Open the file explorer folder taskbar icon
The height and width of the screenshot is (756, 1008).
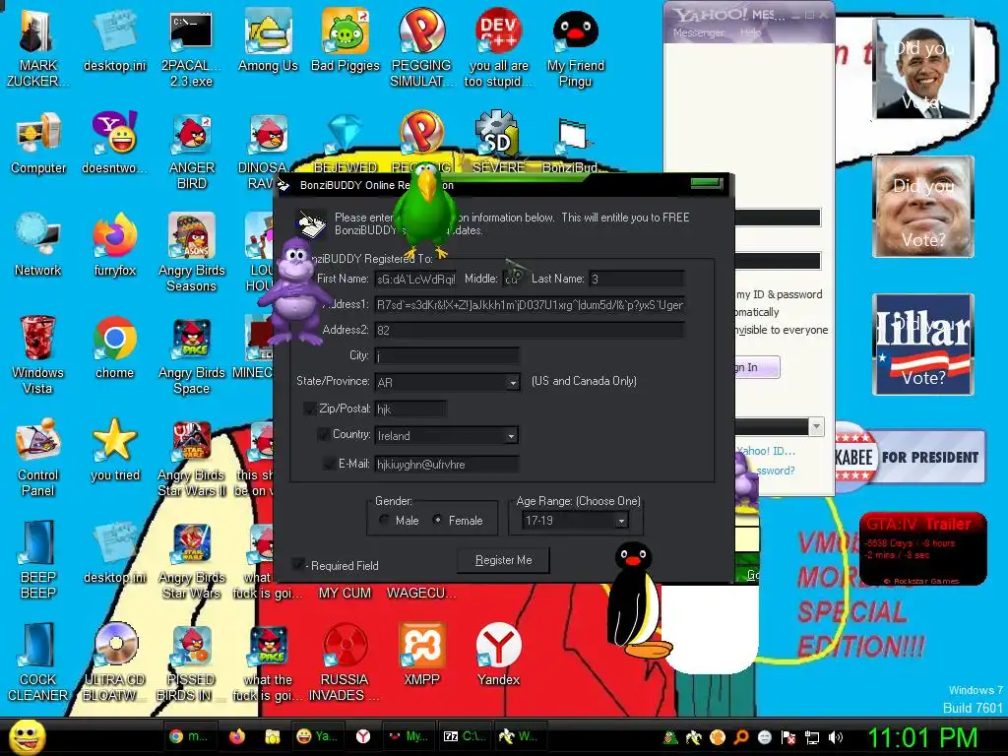point(272,736)
